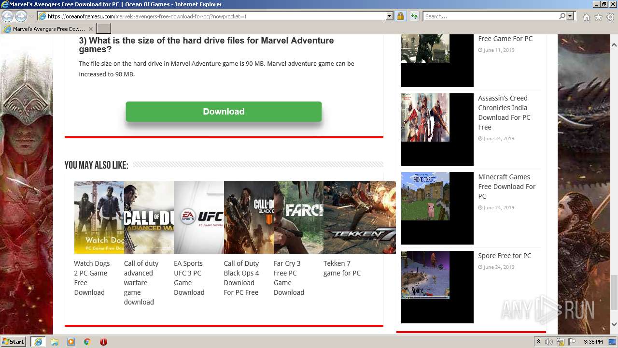Screen dimensions: 618x348
Task: Open the Free Game For PC sidebar link
Action: (x=505, y=39)
